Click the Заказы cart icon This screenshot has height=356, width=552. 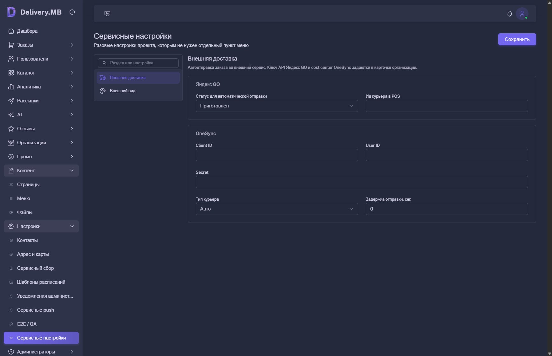11,45
